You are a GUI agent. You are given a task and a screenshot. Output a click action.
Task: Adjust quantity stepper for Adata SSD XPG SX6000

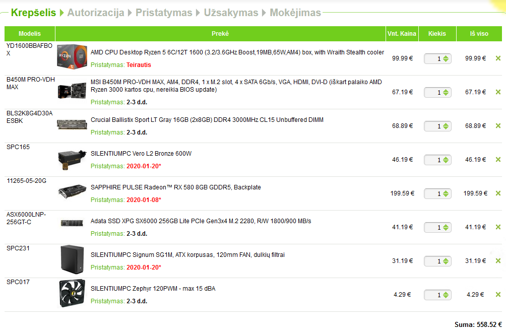tap(446, 227)
